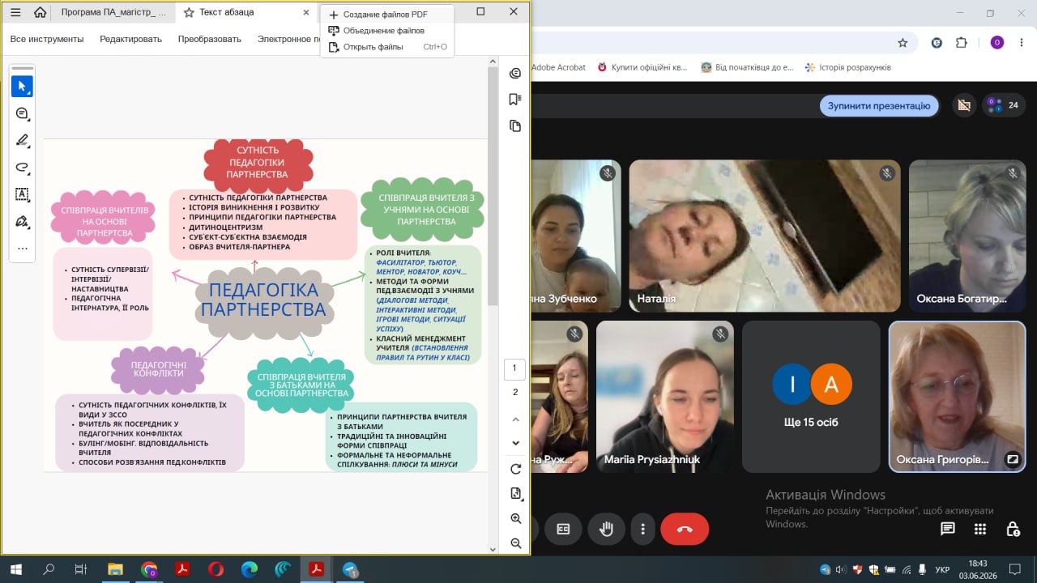1037x583 pixels.
Task: Open the 'Преобразовать' menu
Action: pyautogui.click(x=210, y=39)
